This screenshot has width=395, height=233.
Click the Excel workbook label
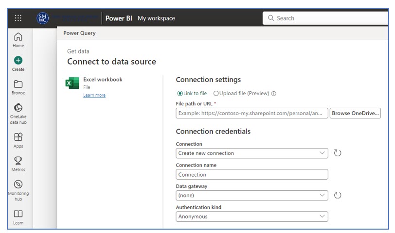[103, 80]
